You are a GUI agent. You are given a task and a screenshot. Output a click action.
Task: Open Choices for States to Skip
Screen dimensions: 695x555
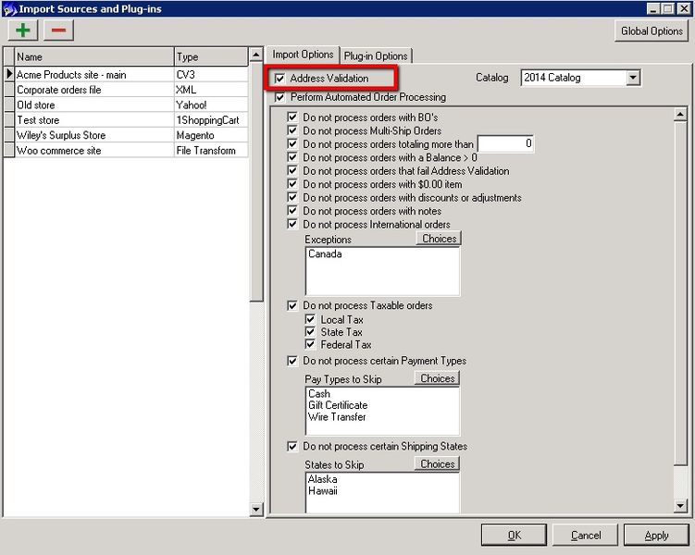[x=437, y=464]
